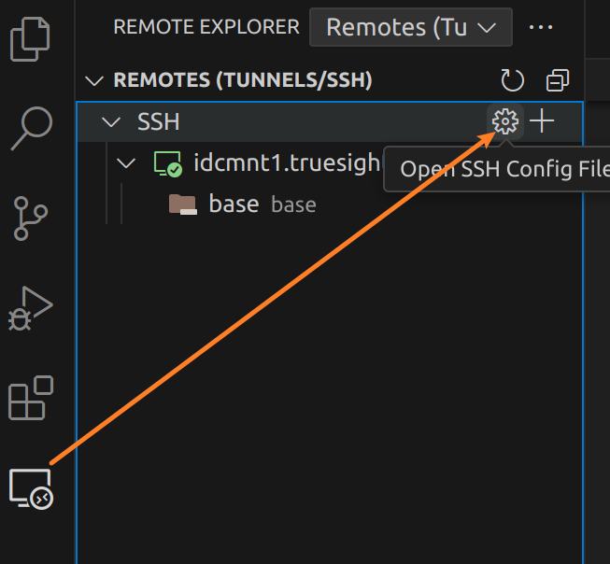Click the connected host monitor icon
The image size is (610, 564).
pos(166,164)
